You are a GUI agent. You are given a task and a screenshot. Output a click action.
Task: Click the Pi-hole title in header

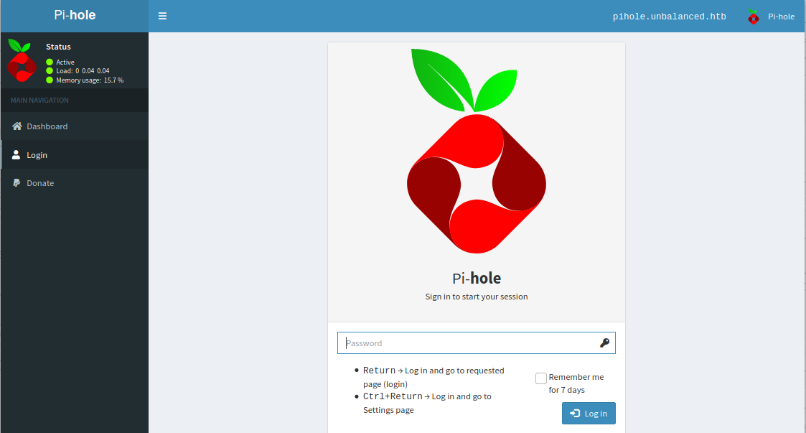pos(75,15)
